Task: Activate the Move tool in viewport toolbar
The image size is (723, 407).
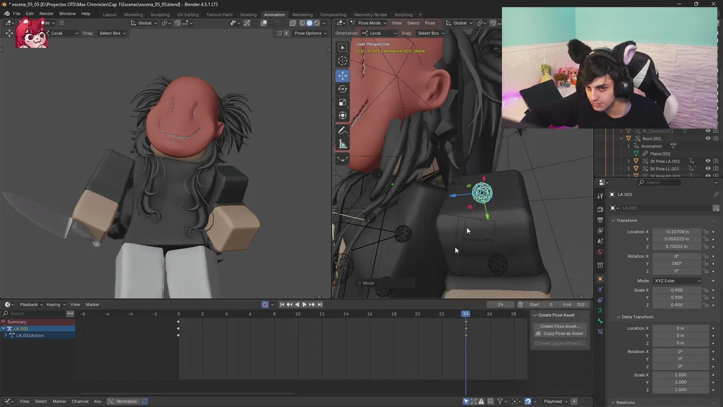Action: click(342, 75)
